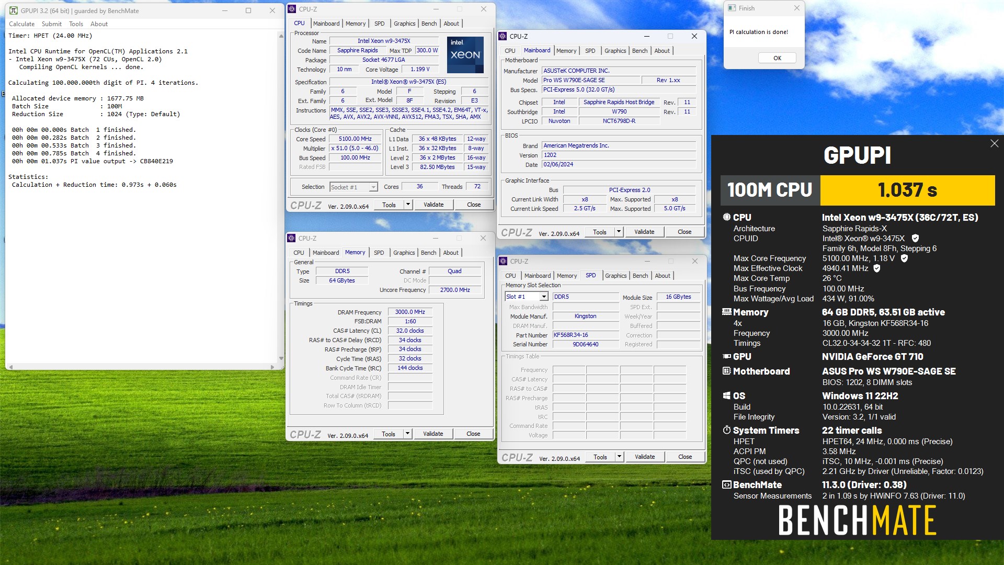The image size is (1004, 565).
Task: Open Graphics tab in CPU-Z Mainboard window
Action: point(615,51)
